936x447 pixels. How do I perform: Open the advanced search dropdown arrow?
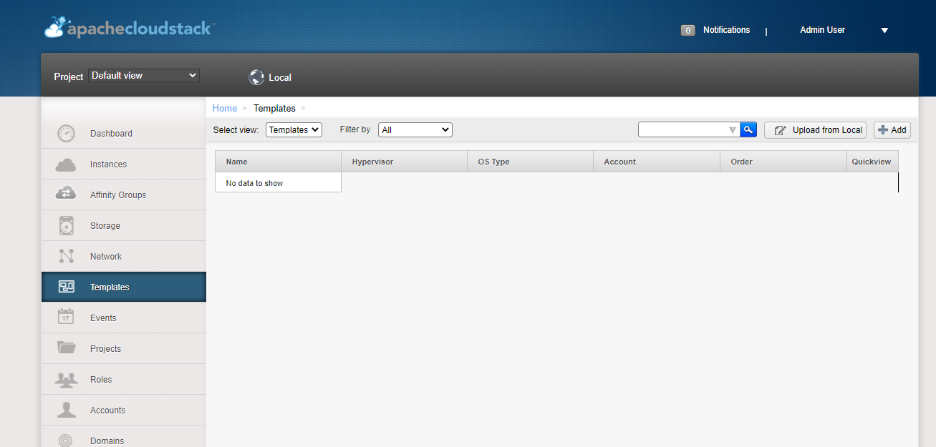tap(732, 130)
